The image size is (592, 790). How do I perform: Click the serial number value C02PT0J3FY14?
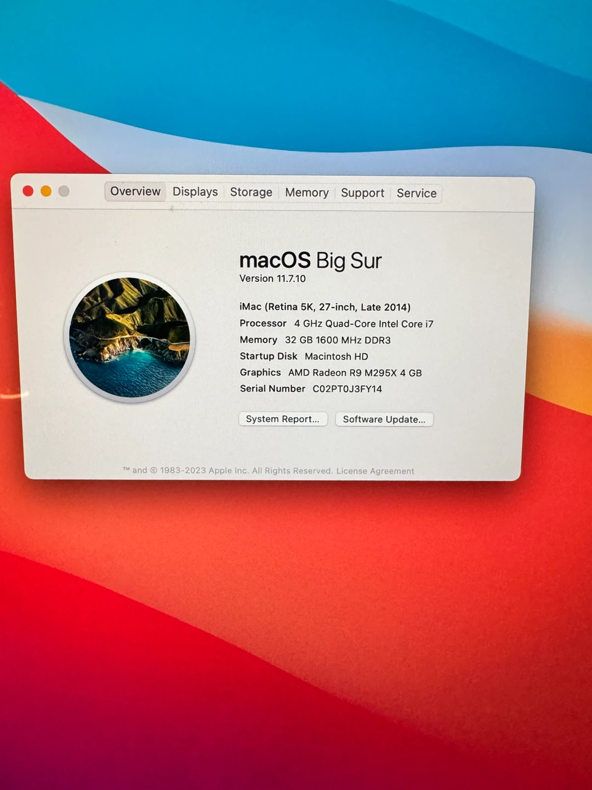tap(347, 389)
